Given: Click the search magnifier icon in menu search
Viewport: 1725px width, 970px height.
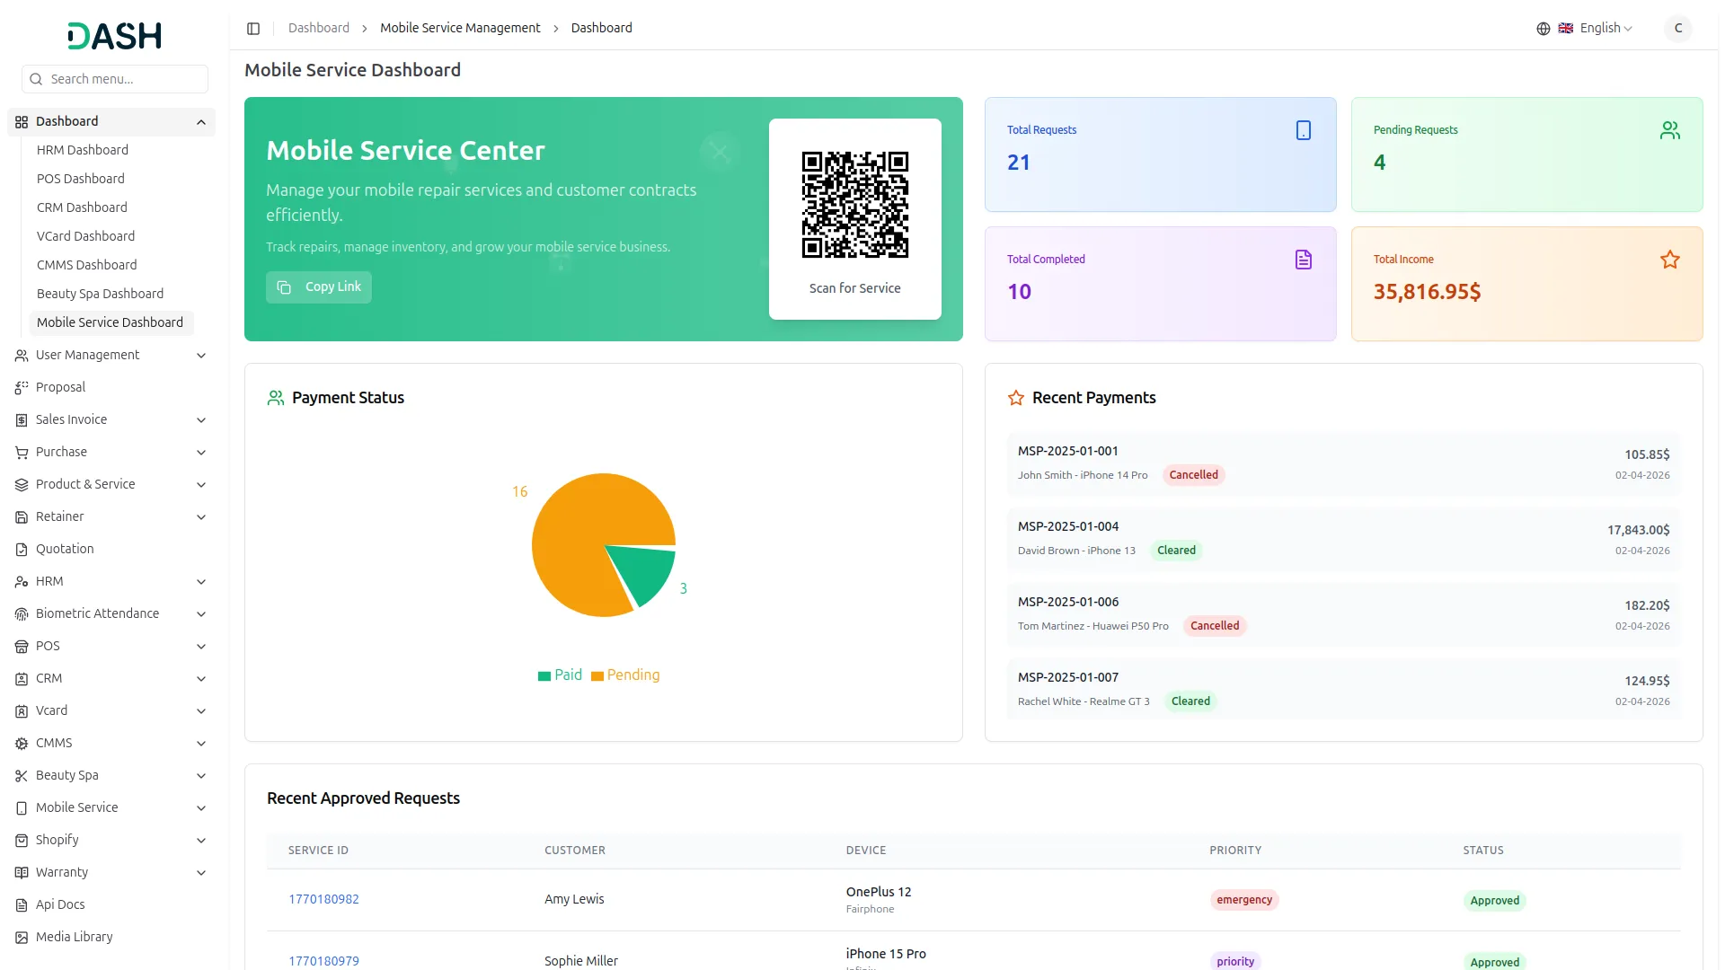Looking at the screenshot, I should [x=36, y=79].
